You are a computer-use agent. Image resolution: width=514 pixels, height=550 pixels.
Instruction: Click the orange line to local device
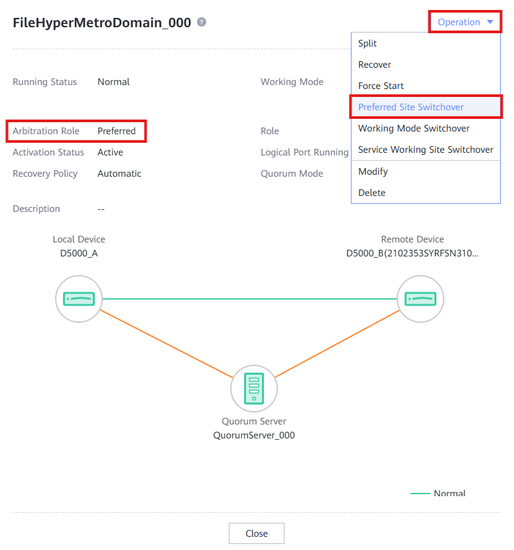click(166, 344)
